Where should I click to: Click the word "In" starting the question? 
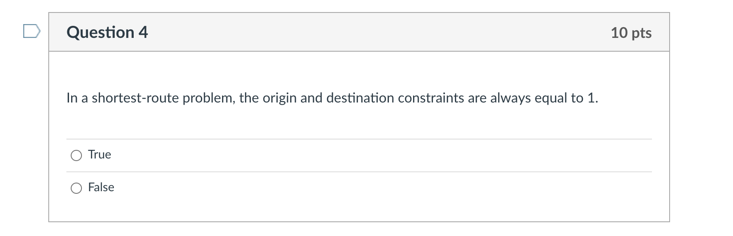[72, 98]
